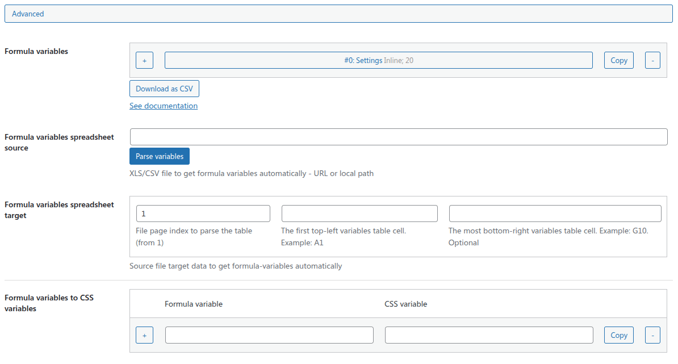Select the file page index field
Screen dimensions: 678x364
203,214
